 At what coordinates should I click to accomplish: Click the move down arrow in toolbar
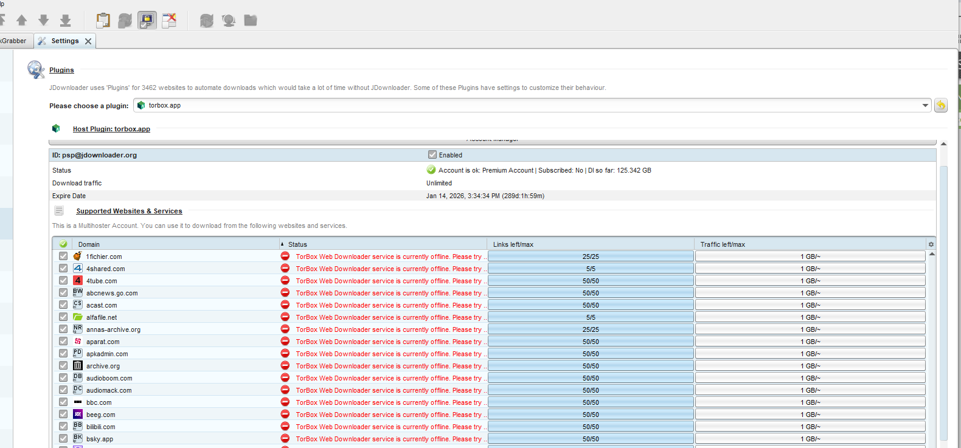point(44,21)
